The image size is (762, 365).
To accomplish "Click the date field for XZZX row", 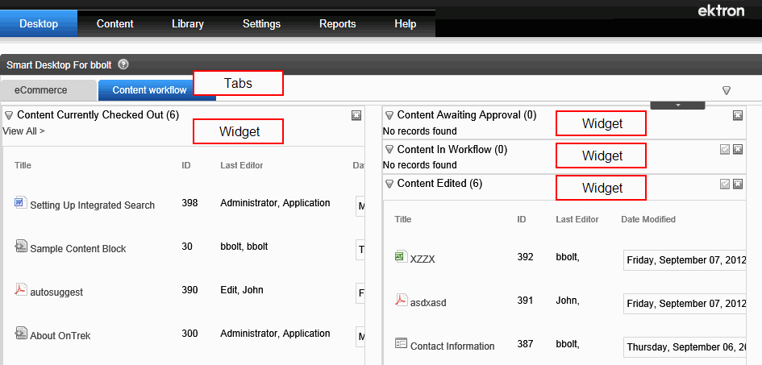I will coord(685,260).
